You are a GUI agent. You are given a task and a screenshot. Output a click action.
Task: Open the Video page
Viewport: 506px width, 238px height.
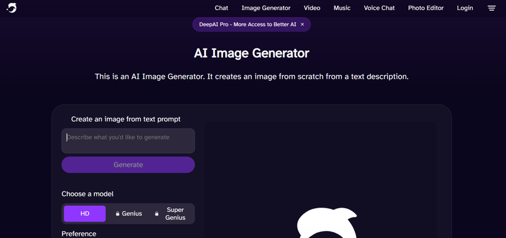tap(312, 8)
